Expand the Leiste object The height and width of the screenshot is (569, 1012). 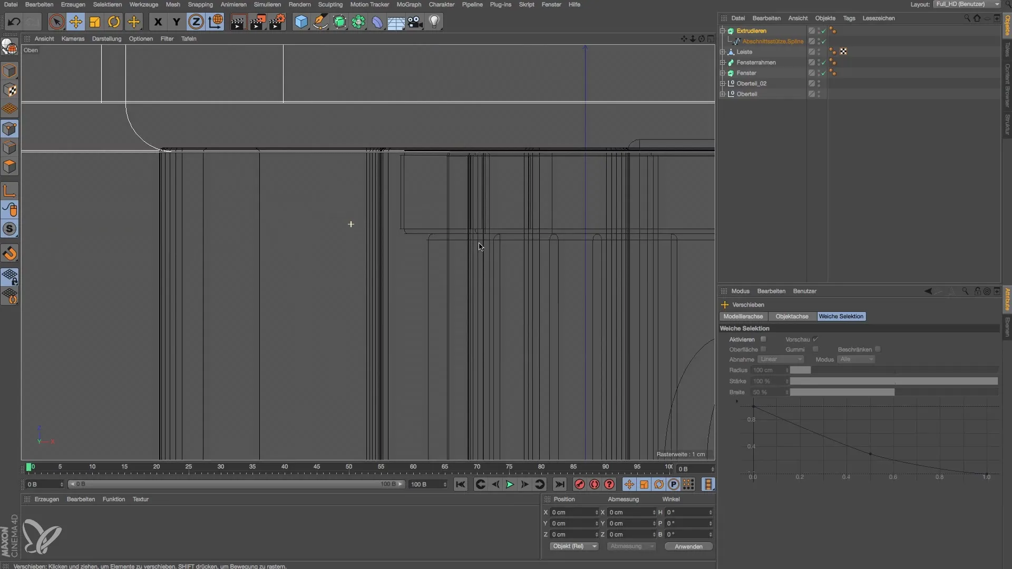click(x=723, y=52)
